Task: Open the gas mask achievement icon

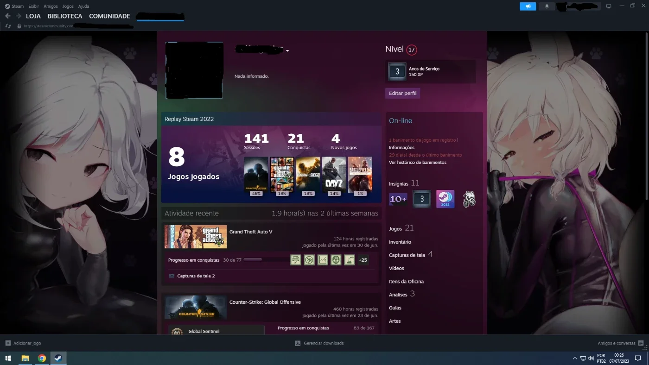Action: (x=336, y=260)
